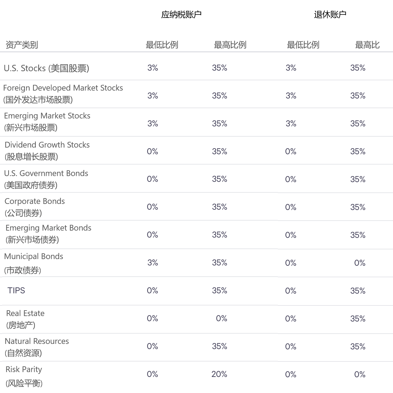Click 最低比例 header under 退休账户
Image resolution: width=393 pixels, height=393 pixels.
tap(303, 45)
